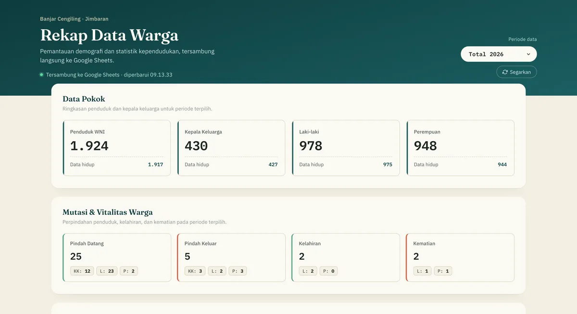
Task: Click the P: 3 chip in Pindah Keluar
Action: 238,271
